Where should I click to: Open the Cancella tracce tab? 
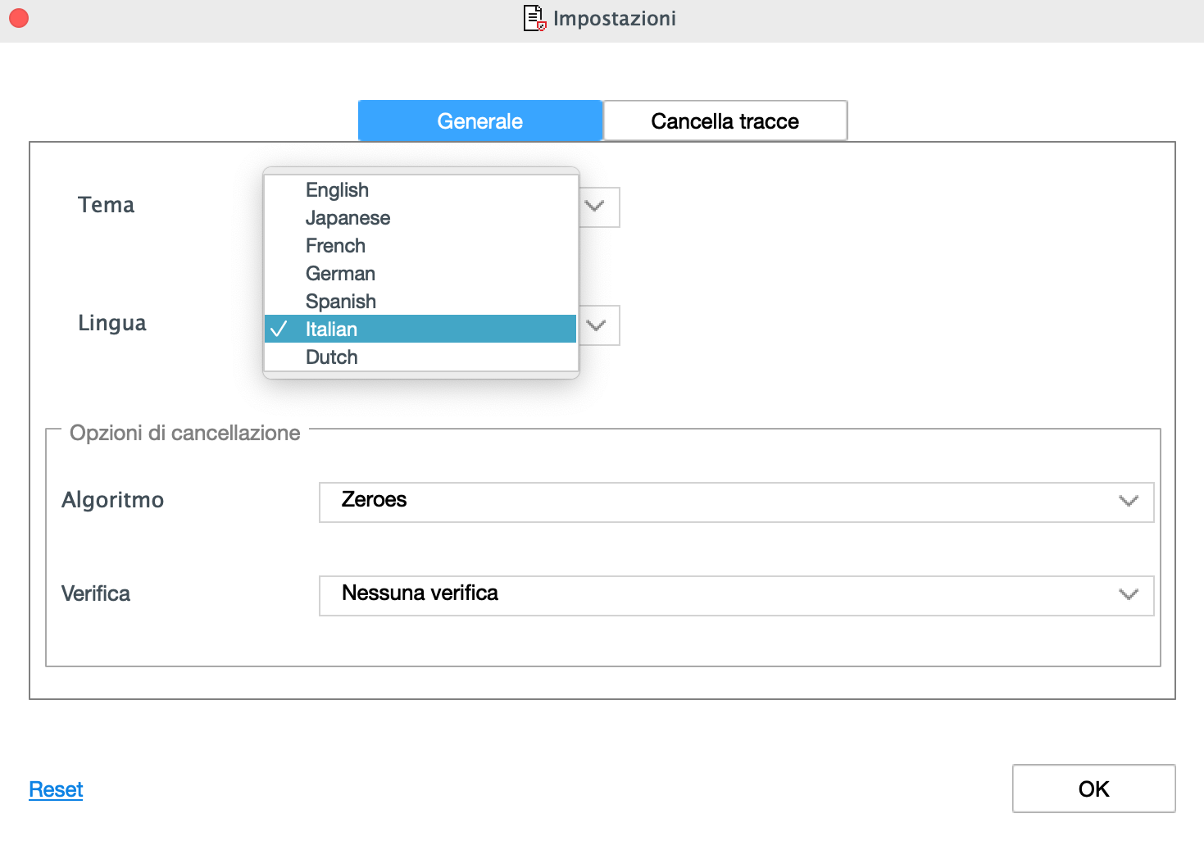(725, 120)
